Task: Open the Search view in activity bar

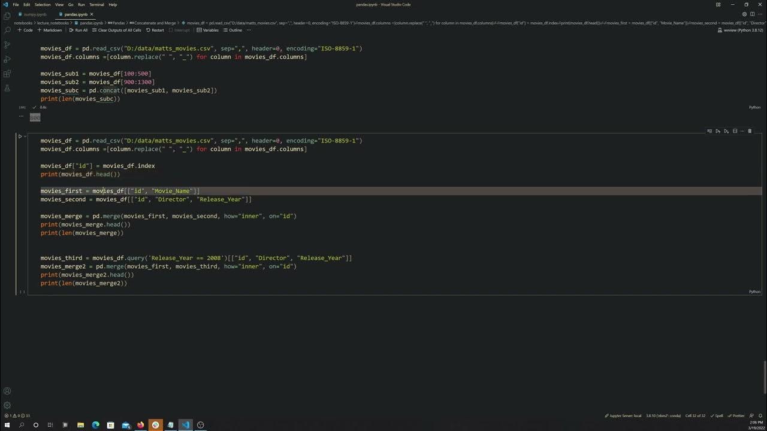Action: [x=7, y=30]
